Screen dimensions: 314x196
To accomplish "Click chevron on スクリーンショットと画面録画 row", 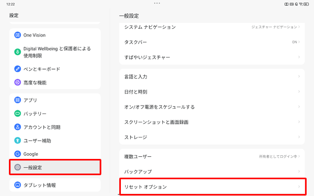I will click(299, 122).
